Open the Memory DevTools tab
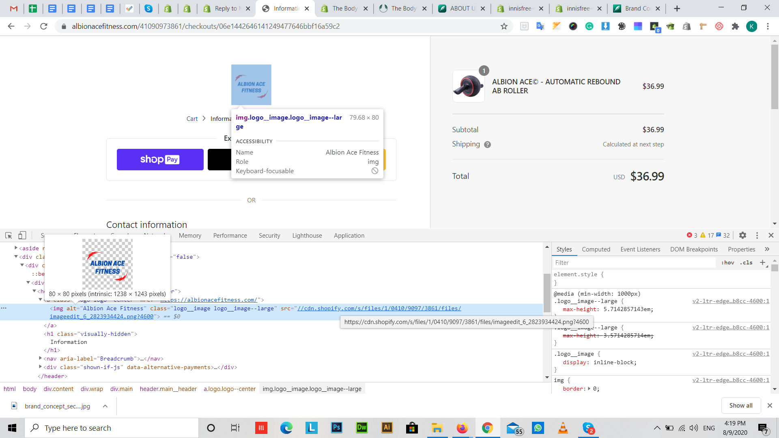Viewport: 779px width, 438px height. 190,235
